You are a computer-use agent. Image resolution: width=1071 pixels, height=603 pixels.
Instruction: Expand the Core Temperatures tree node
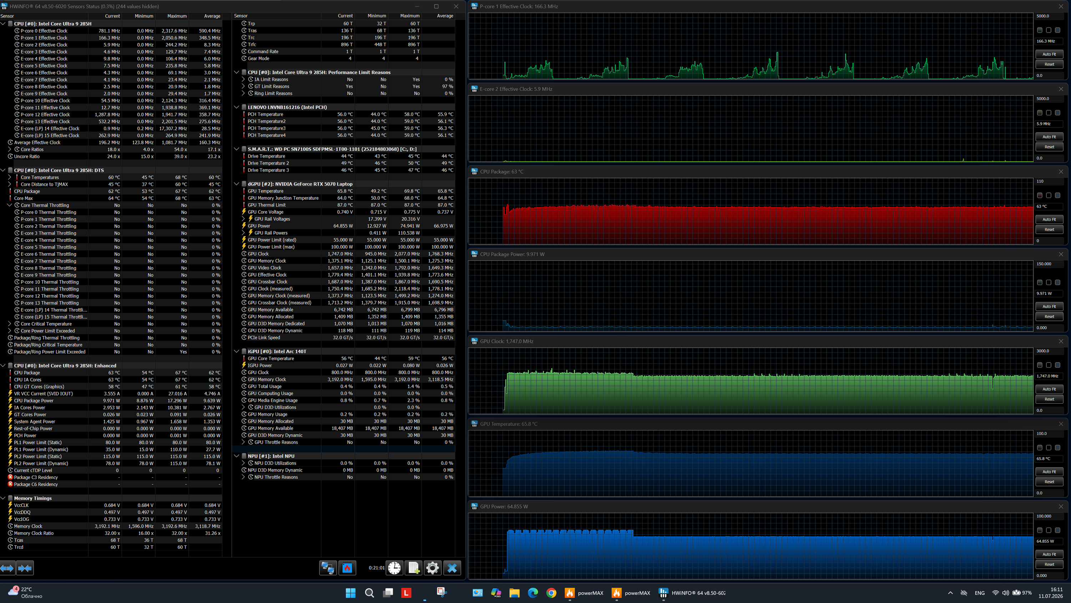10,177
